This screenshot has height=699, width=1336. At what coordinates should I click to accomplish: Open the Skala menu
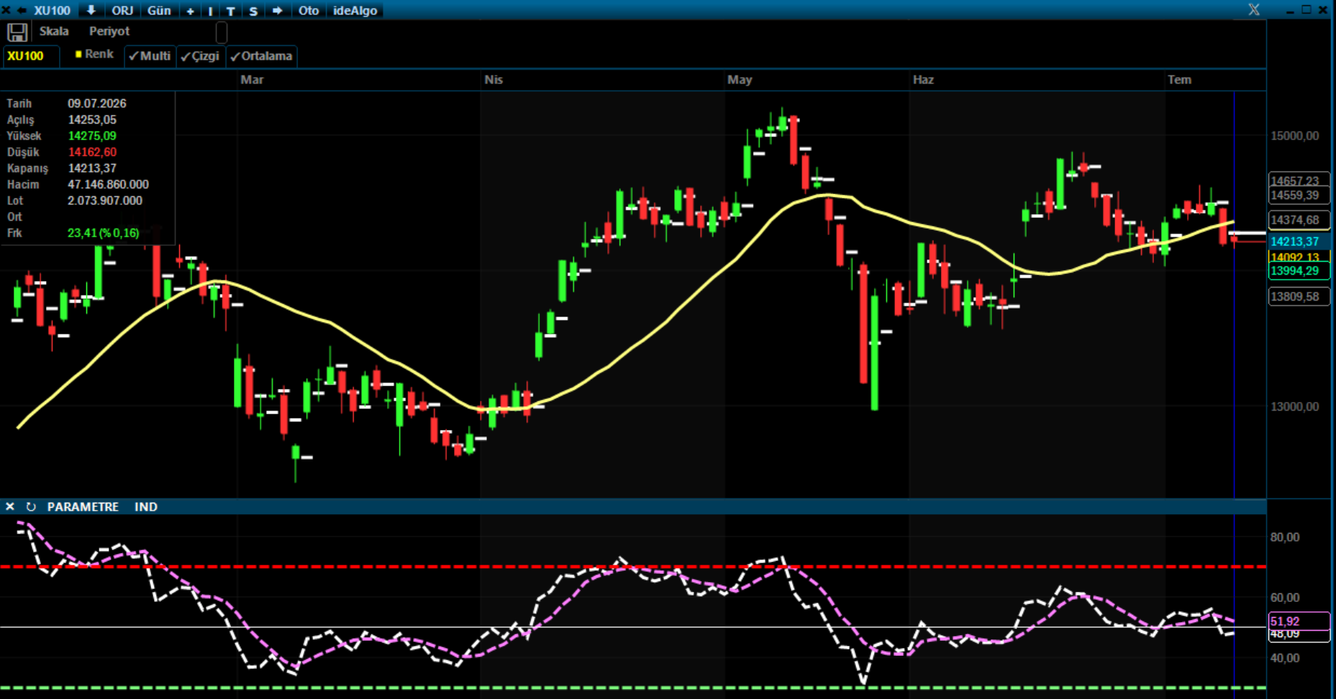coord(54,31)
